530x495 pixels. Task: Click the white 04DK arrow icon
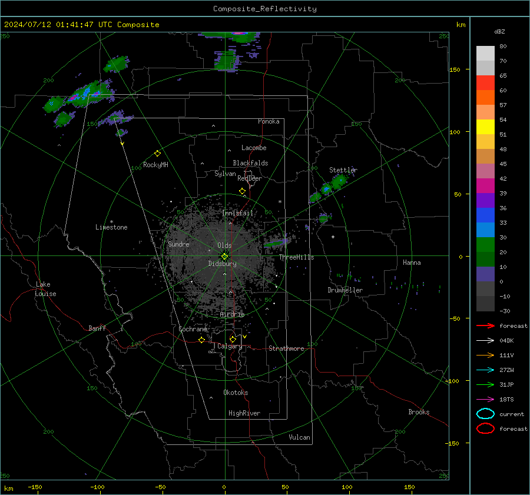point(485,341)
